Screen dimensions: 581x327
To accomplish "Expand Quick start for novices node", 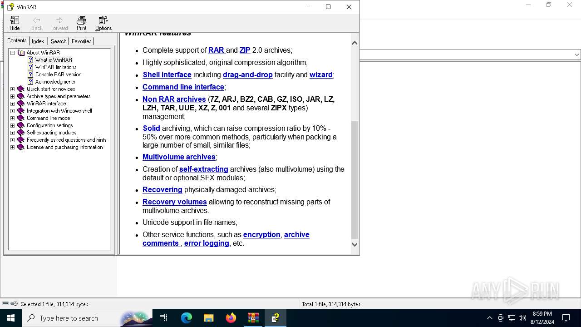I will 13,89.
